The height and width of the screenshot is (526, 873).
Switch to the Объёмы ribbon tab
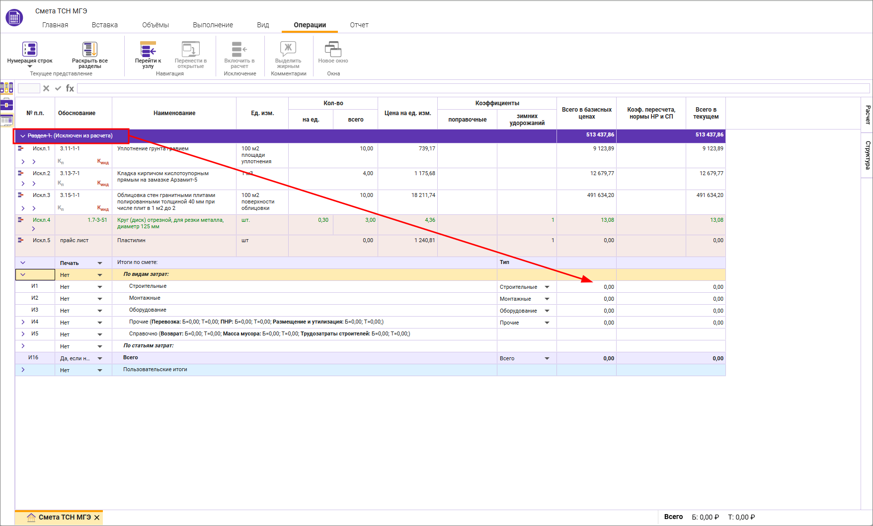click(156, 25)
